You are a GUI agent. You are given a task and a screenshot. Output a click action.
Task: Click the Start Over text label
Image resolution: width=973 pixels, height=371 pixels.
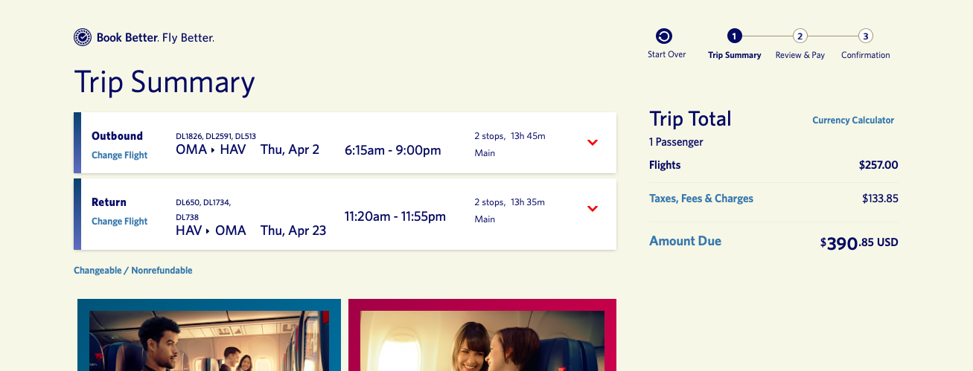pos(666,55)
